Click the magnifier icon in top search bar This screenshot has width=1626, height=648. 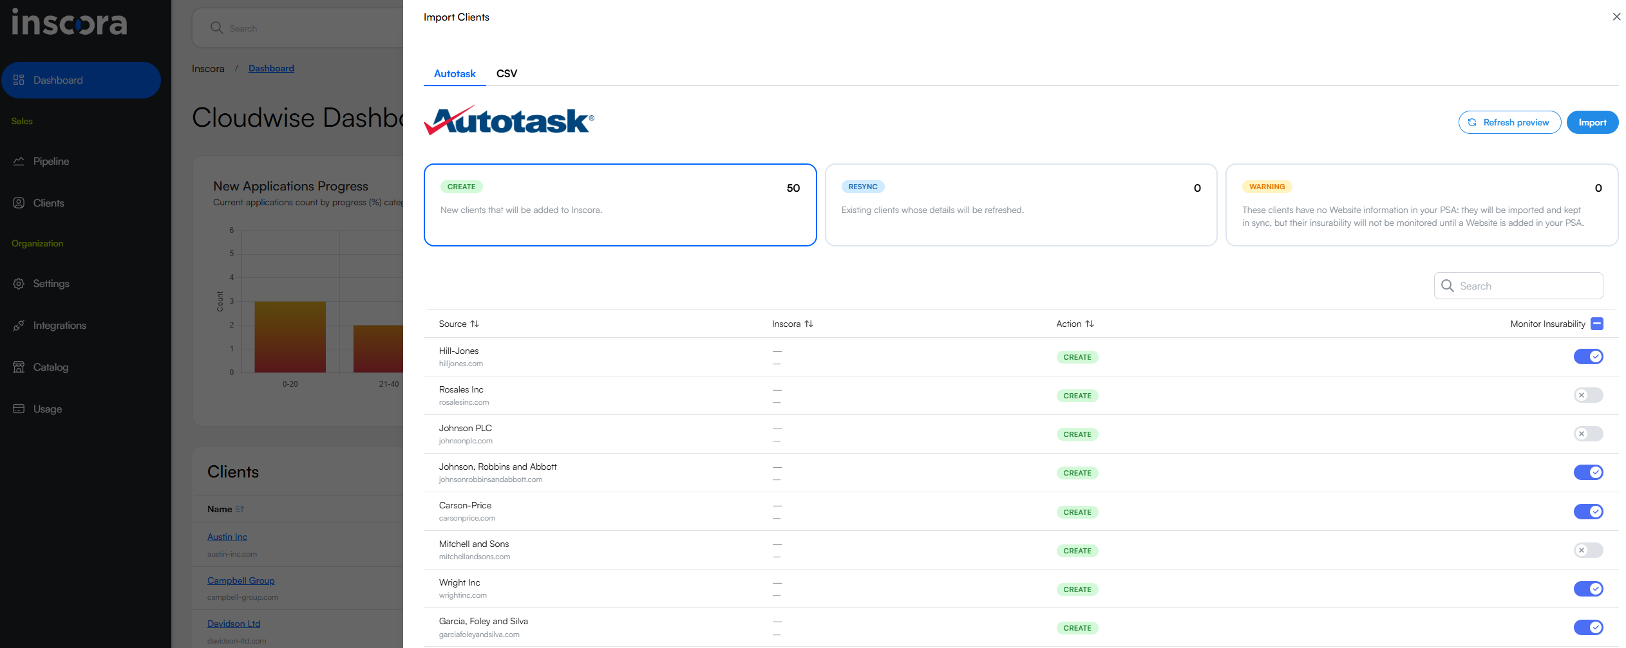tap(217, 28)
